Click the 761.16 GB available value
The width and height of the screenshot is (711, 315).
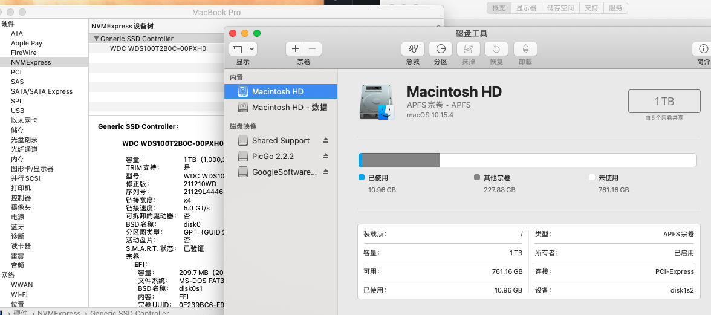[x=507, y=271]
